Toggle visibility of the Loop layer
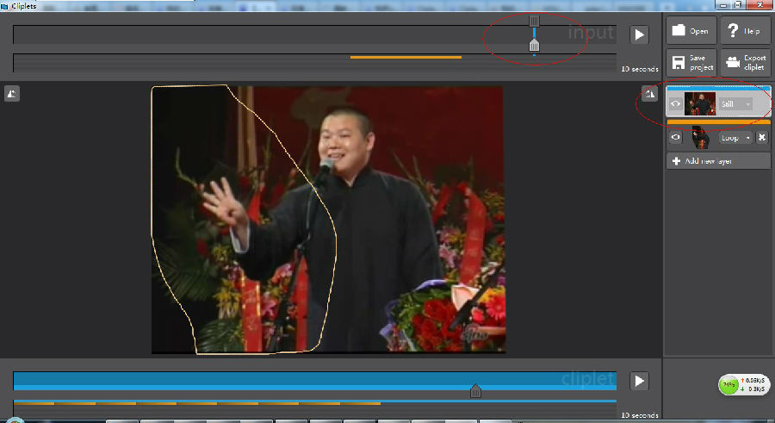The image size is (775, 423). [675, 137]
